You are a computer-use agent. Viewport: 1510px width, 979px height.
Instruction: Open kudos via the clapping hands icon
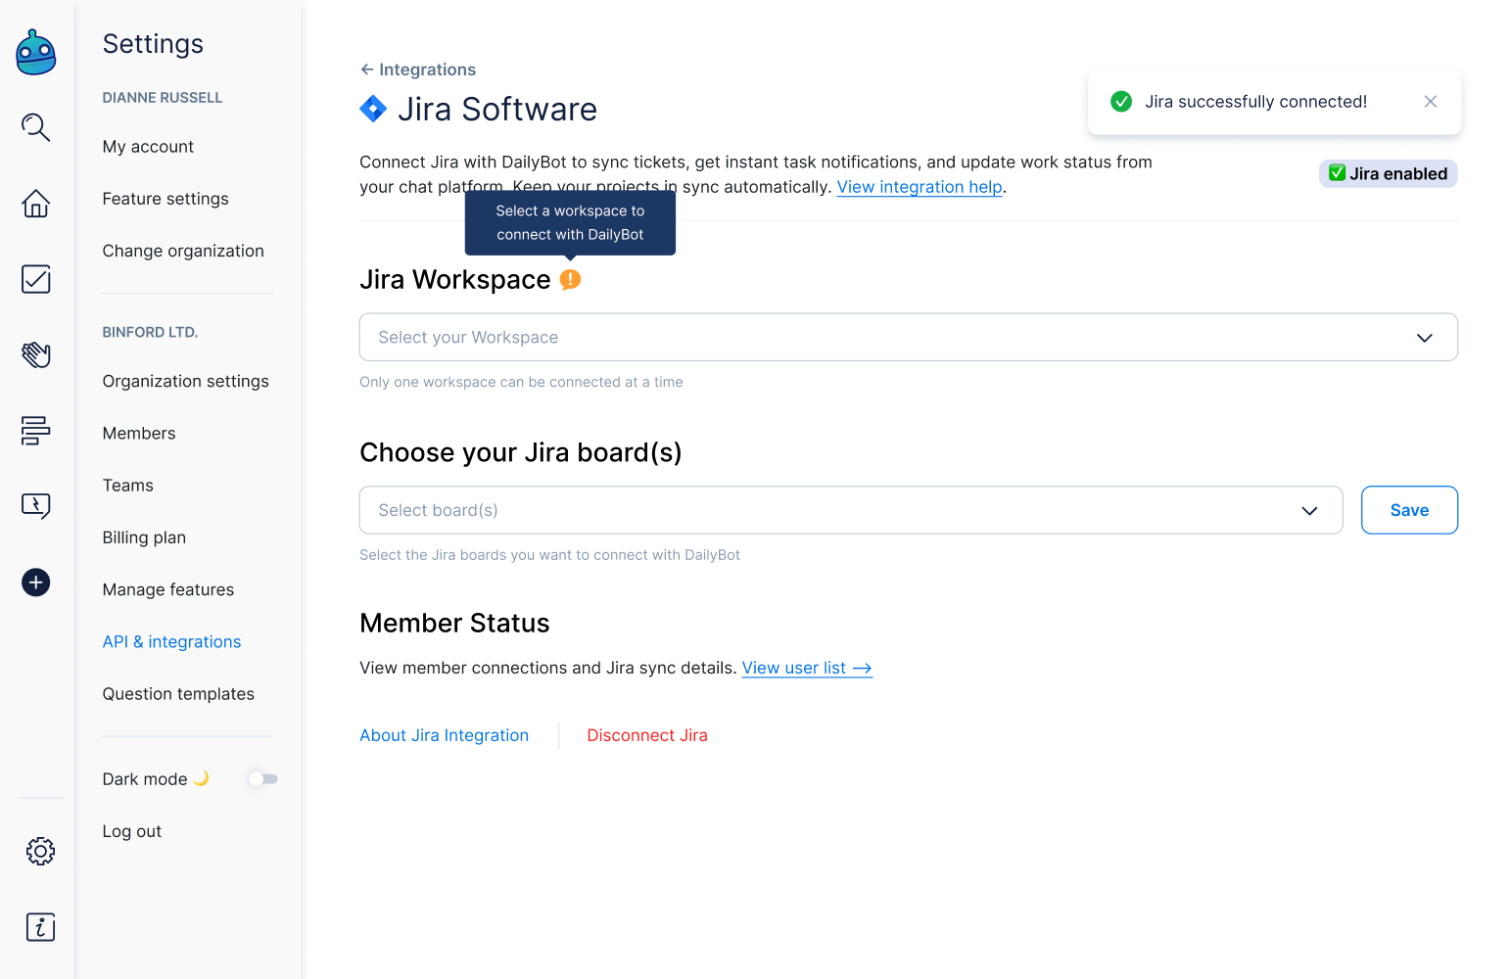click(36, 354)
